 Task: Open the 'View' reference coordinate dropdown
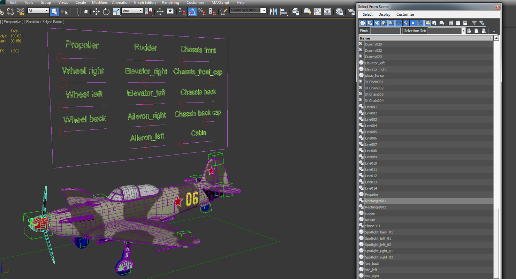pos(132,10)
